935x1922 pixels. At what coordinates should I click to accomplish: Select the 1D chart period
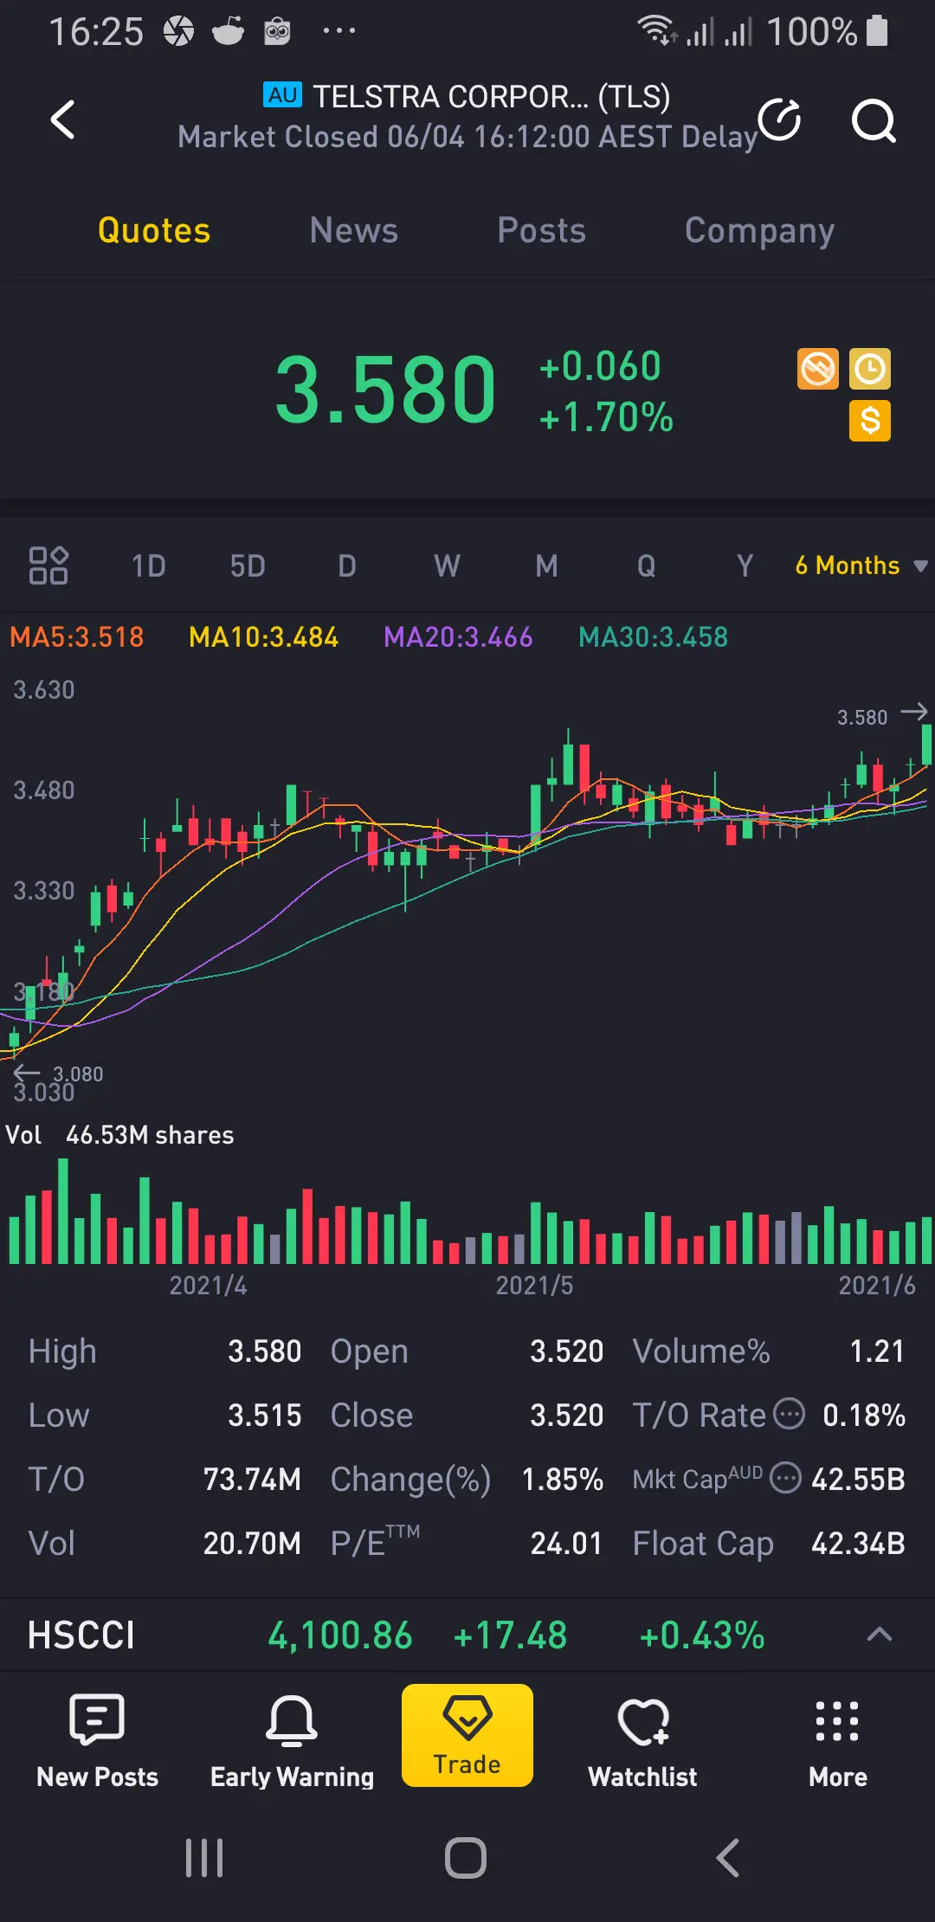(148, 566)
